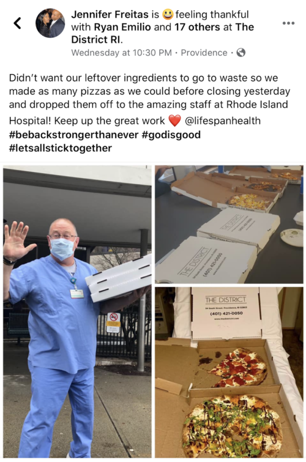Open the #bebackstrongerthanever hashtag
The image size is (306, 462).
[73, 135]
